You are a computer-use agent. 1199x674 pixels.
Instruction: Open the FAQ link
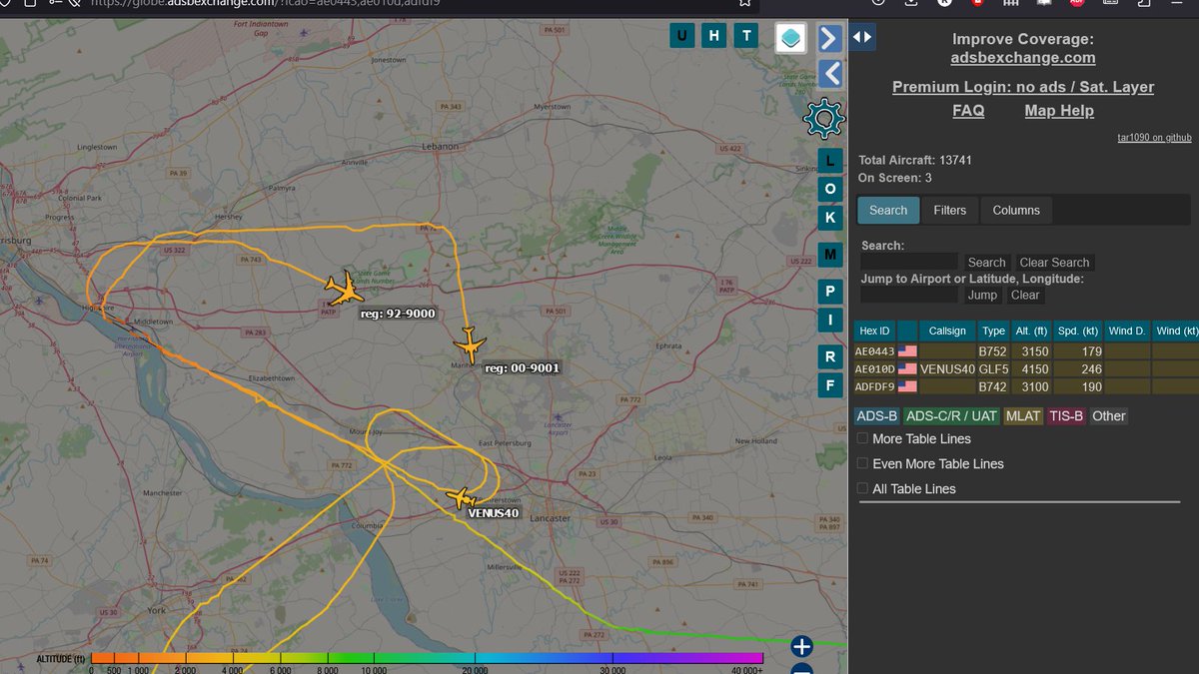(968, 111)
